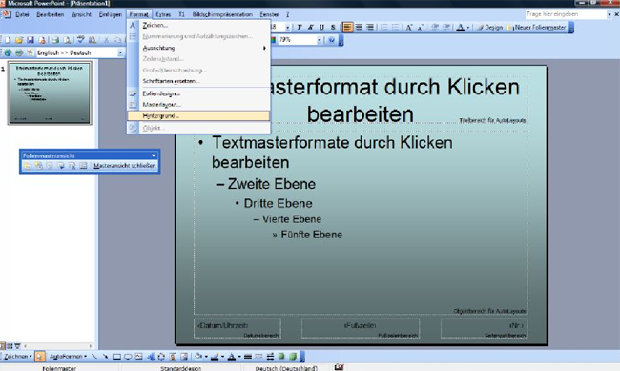Insert WordArt icon
This screenshot has width=620, height=371.
click(151, 357)
